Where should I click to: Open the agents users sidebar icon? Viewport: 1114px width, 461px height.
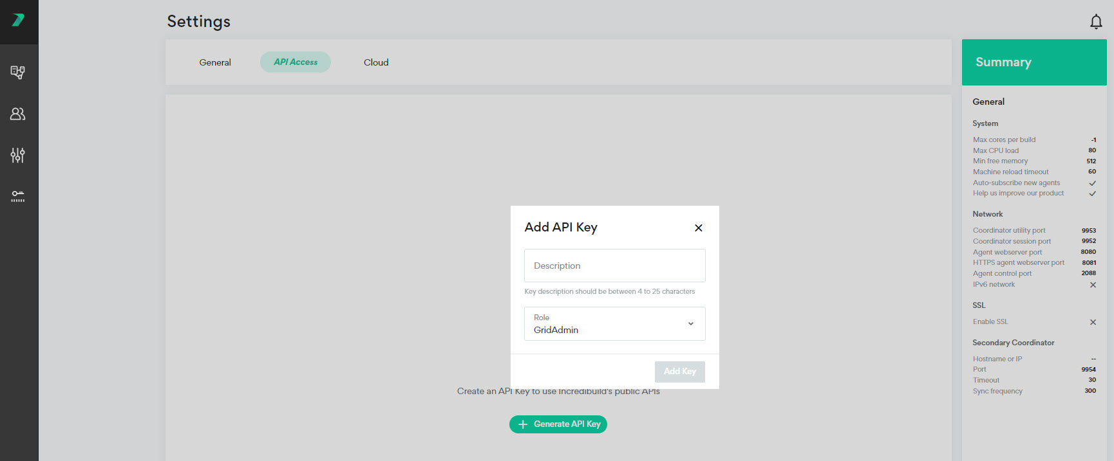tap(18, 114)
